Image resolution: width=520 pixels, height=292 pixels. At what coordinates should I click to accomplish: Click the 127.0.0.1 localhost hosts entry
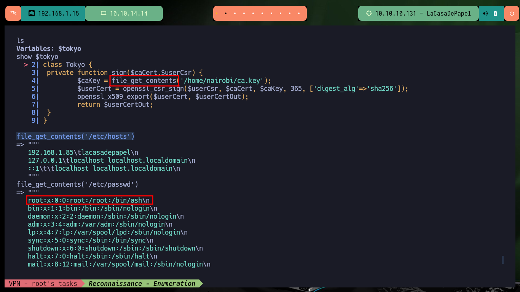coord(112,160)
